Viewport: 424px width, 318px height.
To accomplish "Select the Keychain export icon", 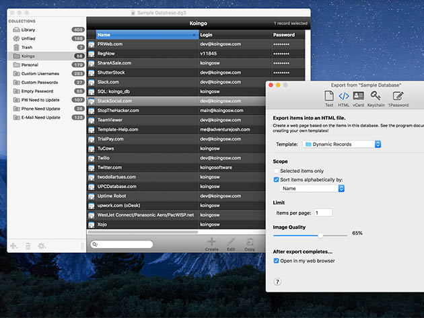I will [376, 99].
